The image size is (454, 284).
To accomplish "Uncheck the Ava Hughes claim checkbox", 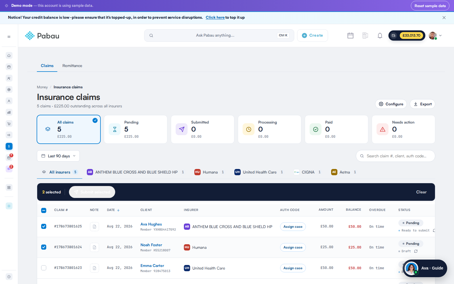I will coord(44,226).
